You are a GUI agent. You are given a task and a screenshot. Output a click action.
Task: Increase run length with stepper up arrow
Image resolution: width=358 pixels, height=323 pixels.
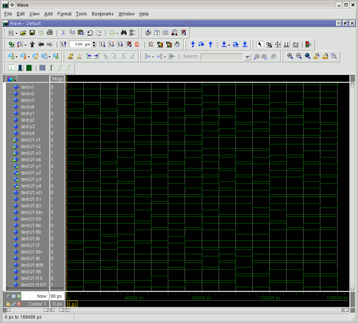tap(94, 43)
